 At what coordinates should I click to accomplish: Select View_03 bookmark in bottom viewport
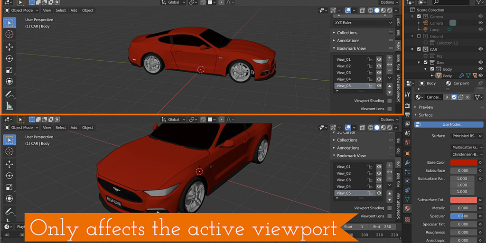(344, 180)
